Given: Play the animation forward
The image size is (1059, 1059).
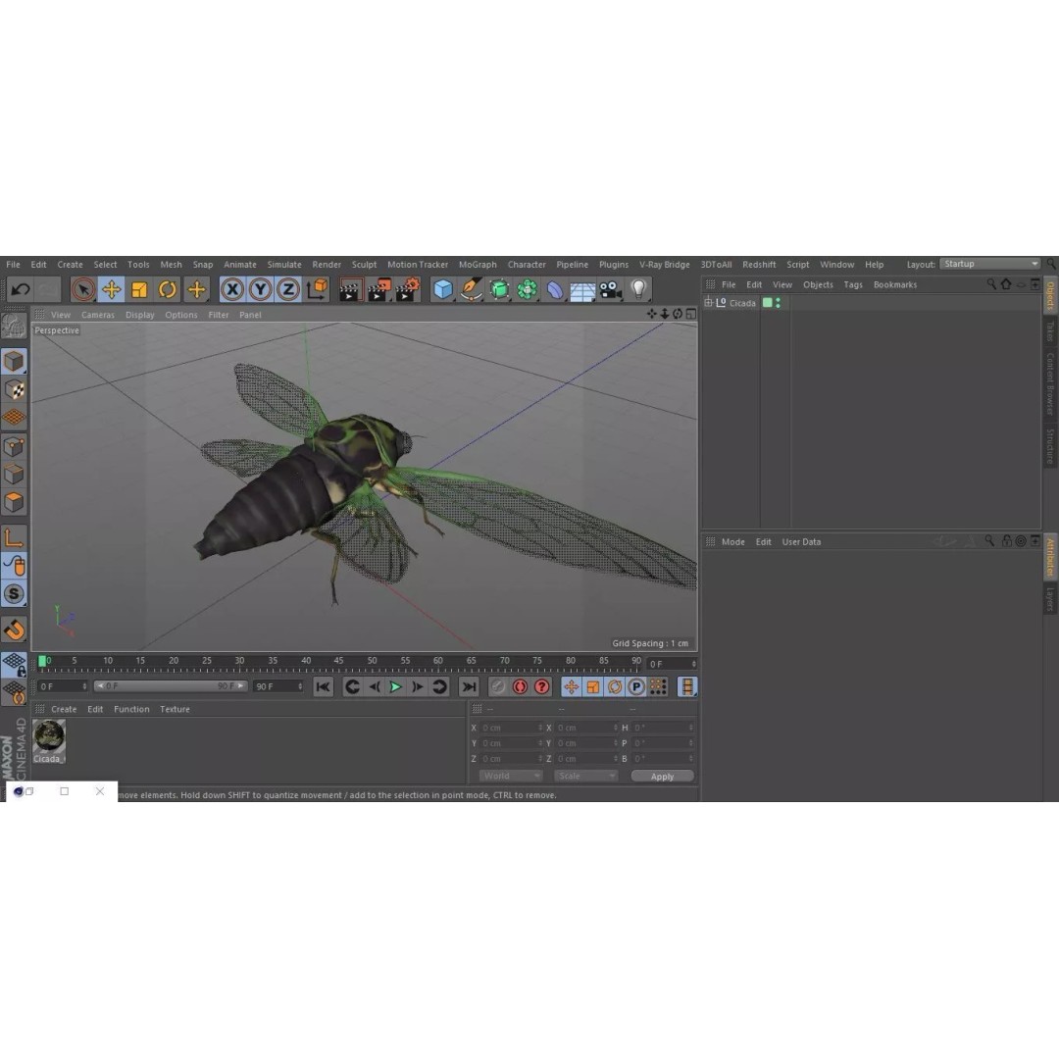Looking at the screenshot, I should (x=396, y=686).
